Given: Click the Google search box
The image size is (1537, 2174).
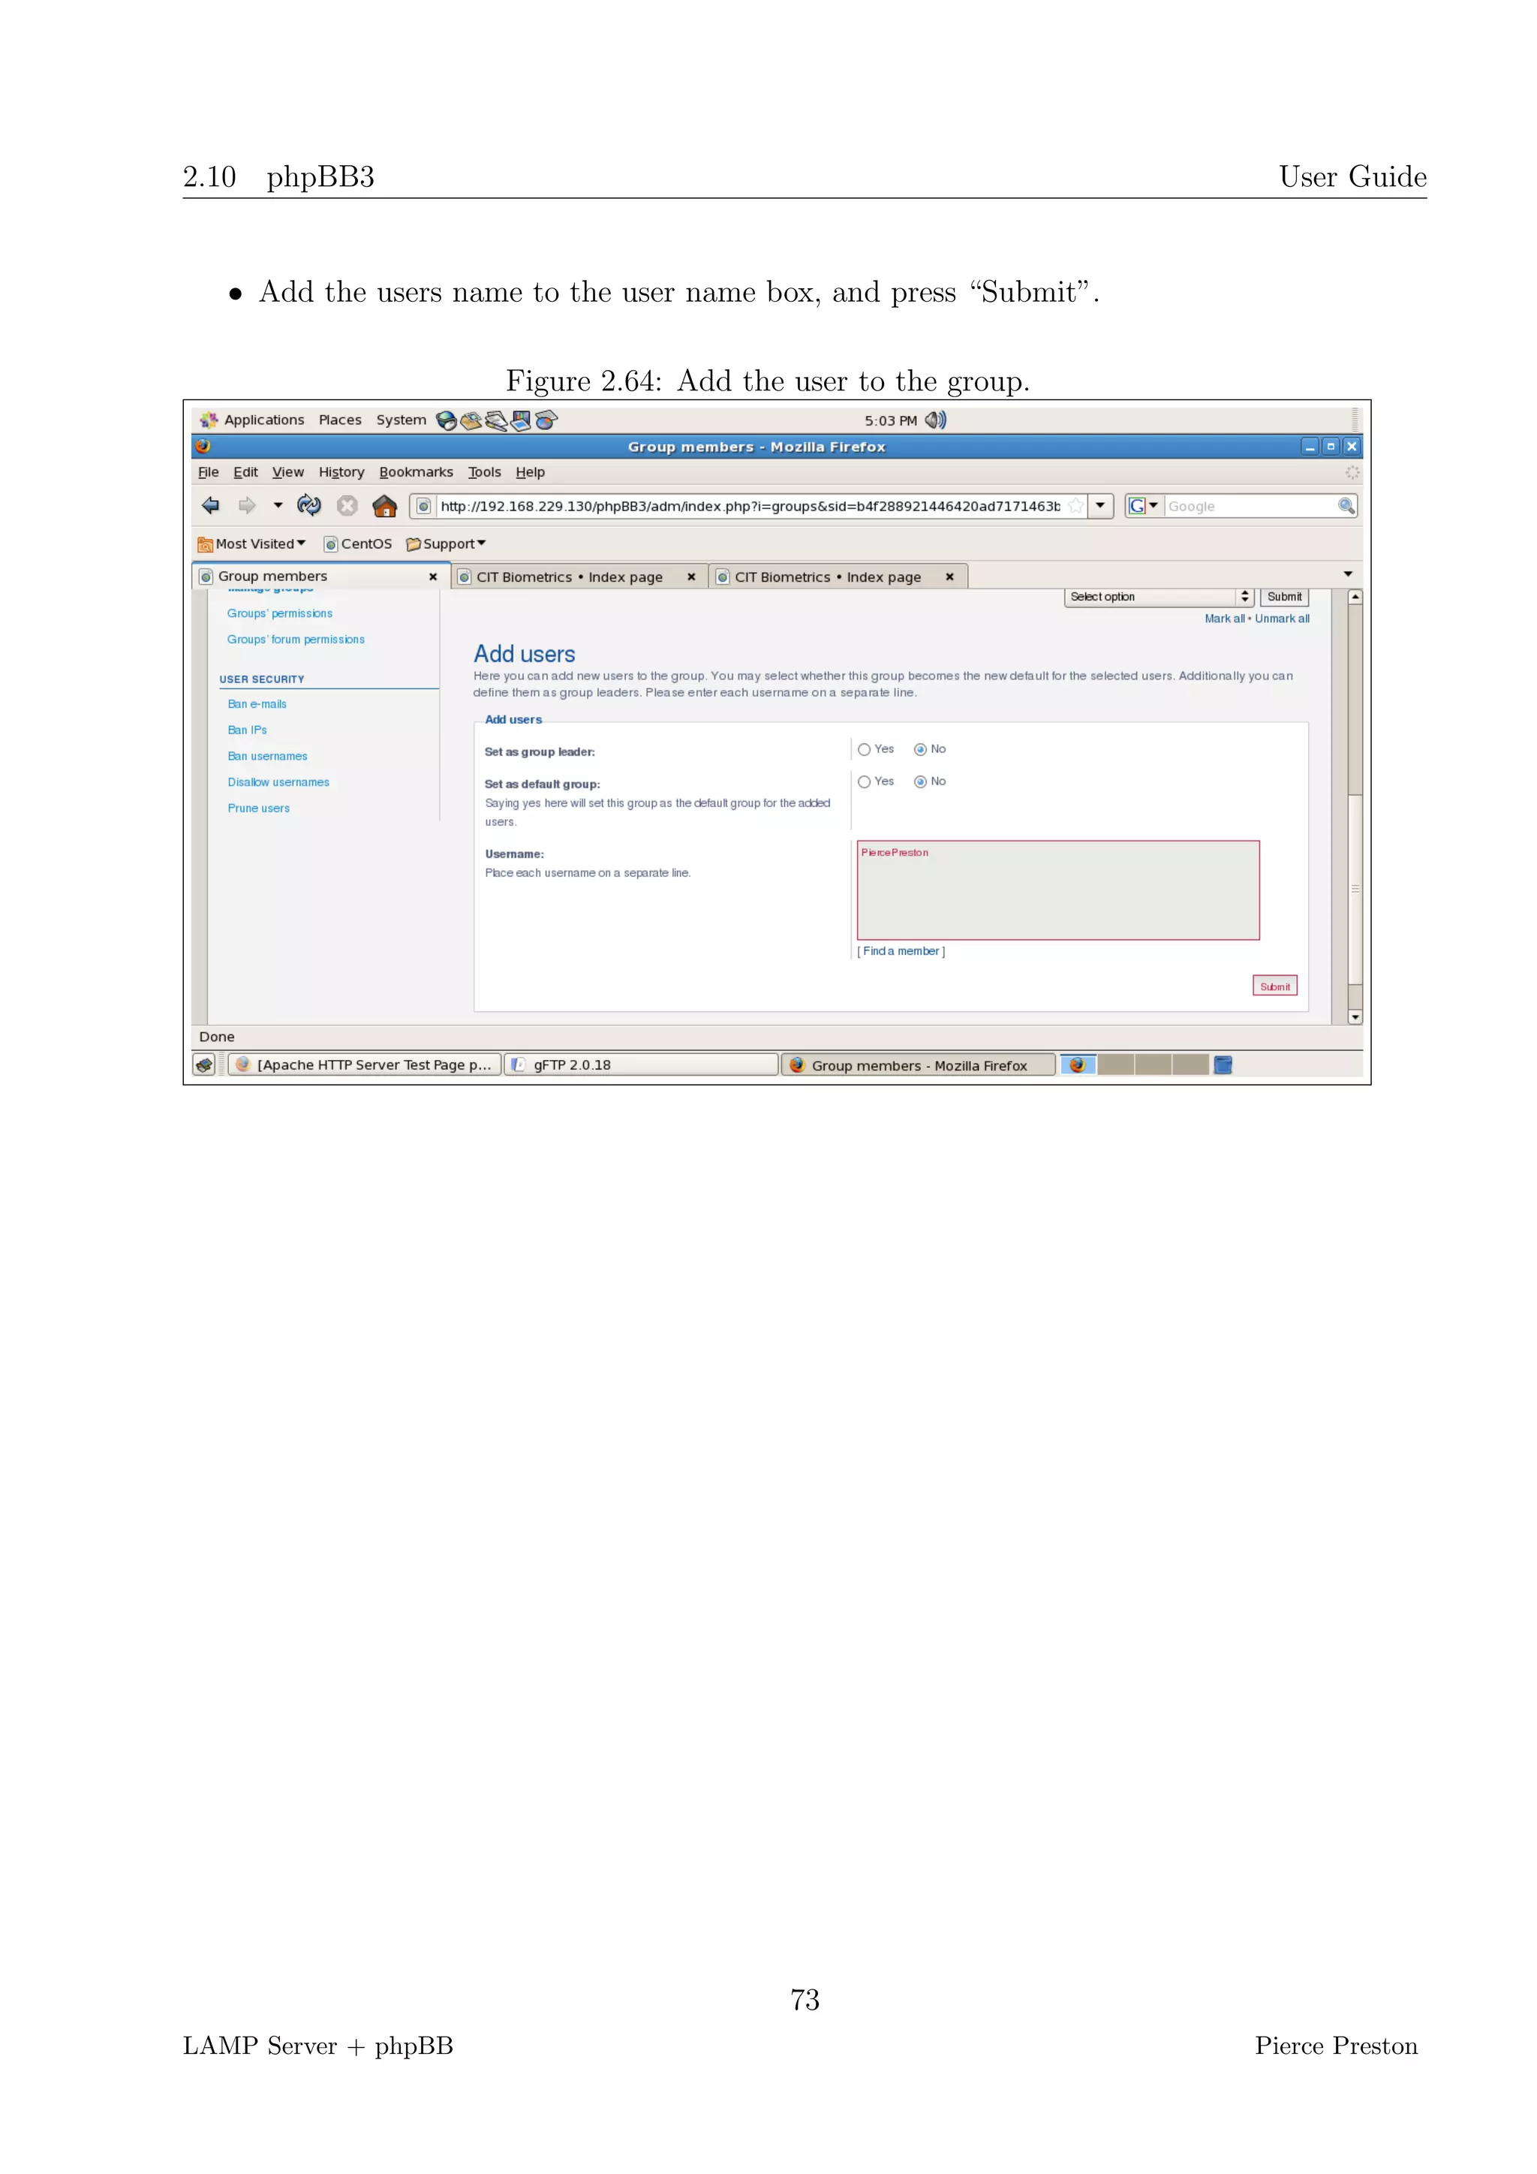Looking at the screenshot, I should [x=1250, y=507].
